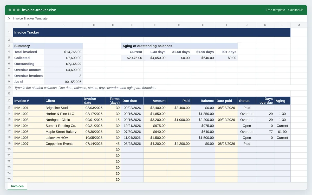Image resolution: width=312 pixels, height=195 pixels.
Task: Click the invoice-tracker.xlsx file title
Action: (x=39, y=10)
